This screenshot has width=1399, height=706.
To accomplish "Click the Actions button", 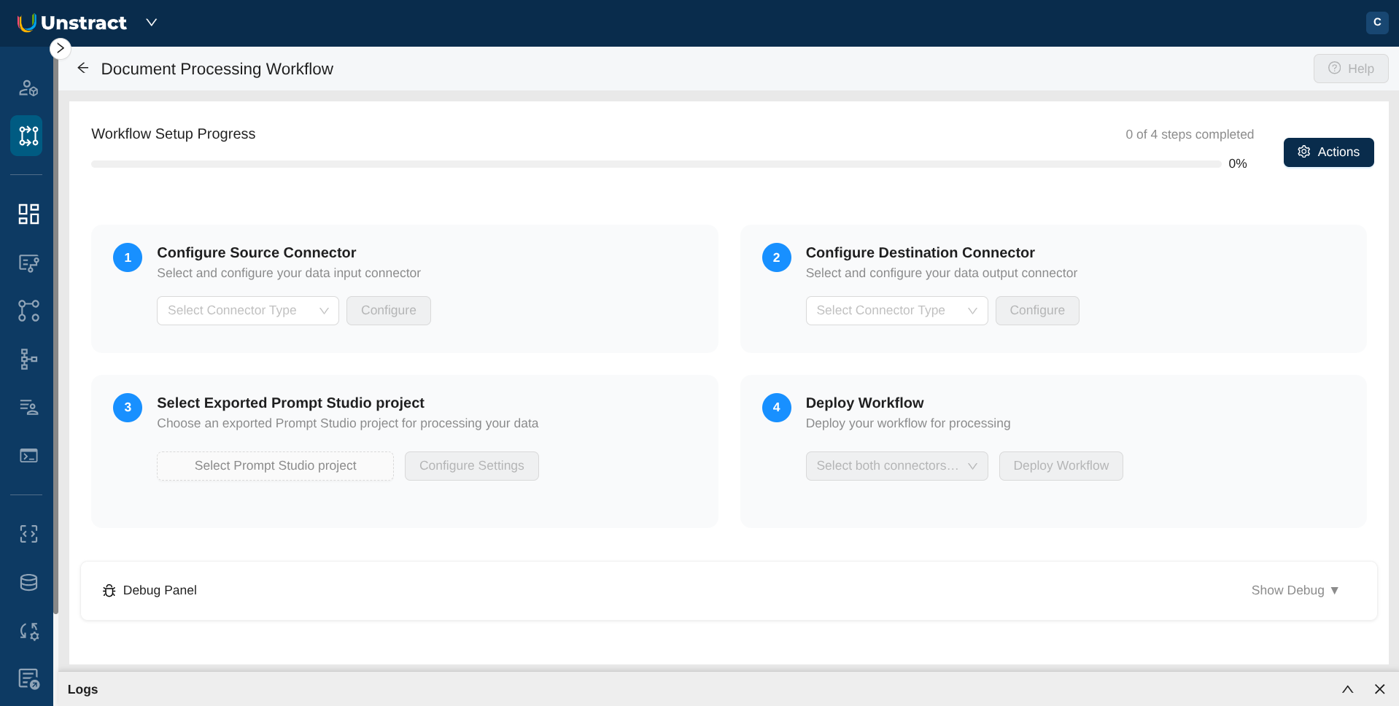I will point(1328,152).
